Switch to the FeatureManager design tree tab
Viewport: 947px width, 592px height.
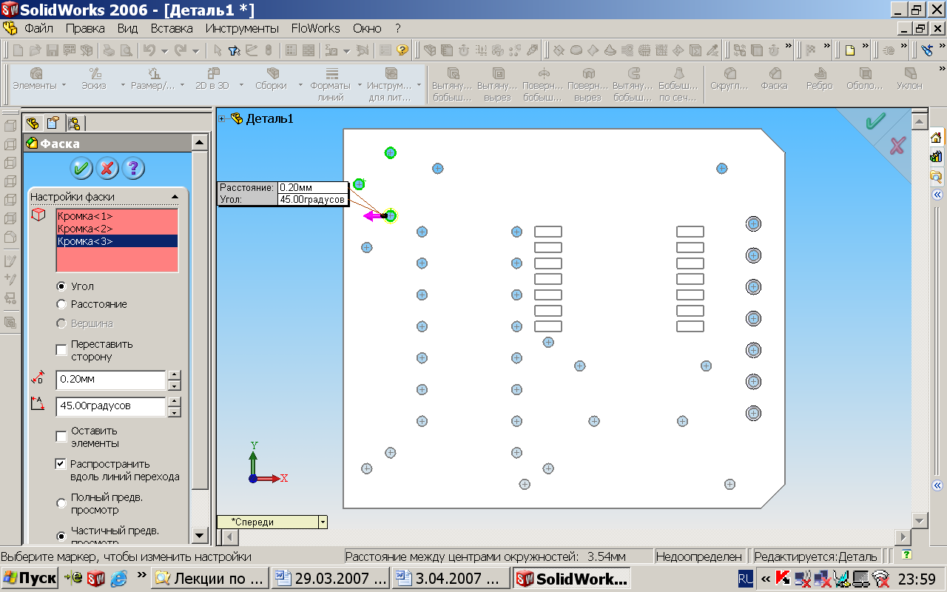tap(33, 123)
